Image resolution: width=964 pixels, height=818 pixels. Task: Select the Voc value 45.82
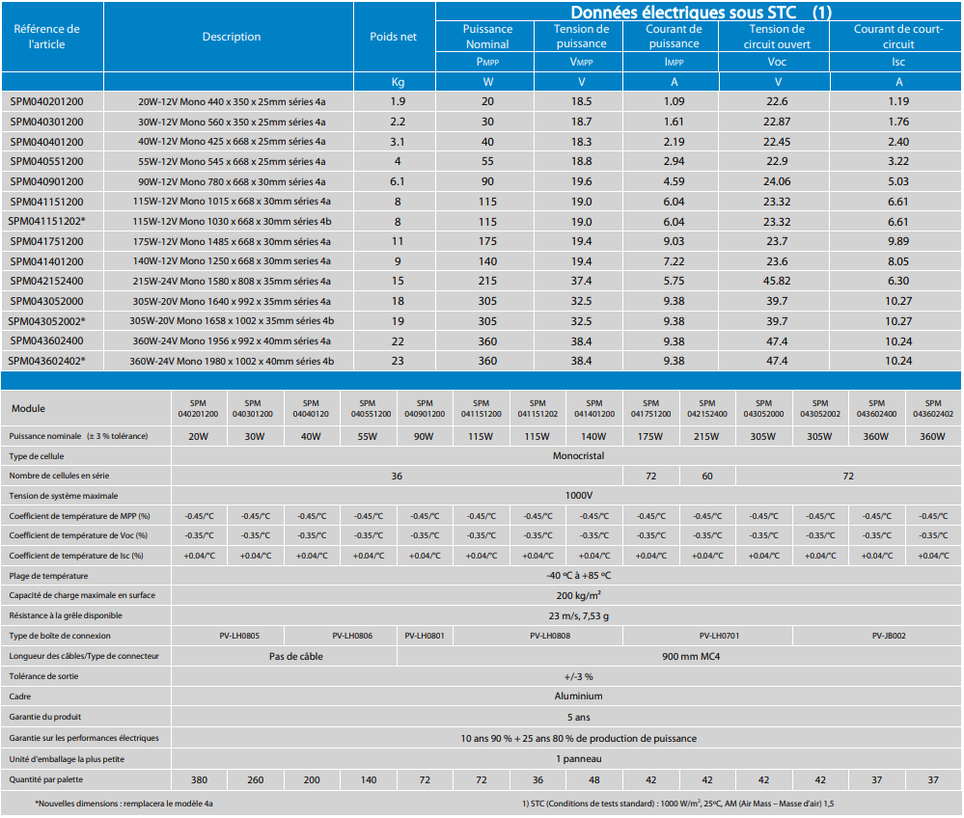pos(777,281)
